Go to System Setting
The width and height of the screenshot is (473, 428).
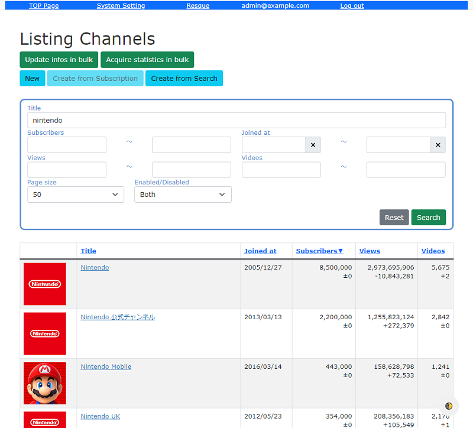[121, 5]
